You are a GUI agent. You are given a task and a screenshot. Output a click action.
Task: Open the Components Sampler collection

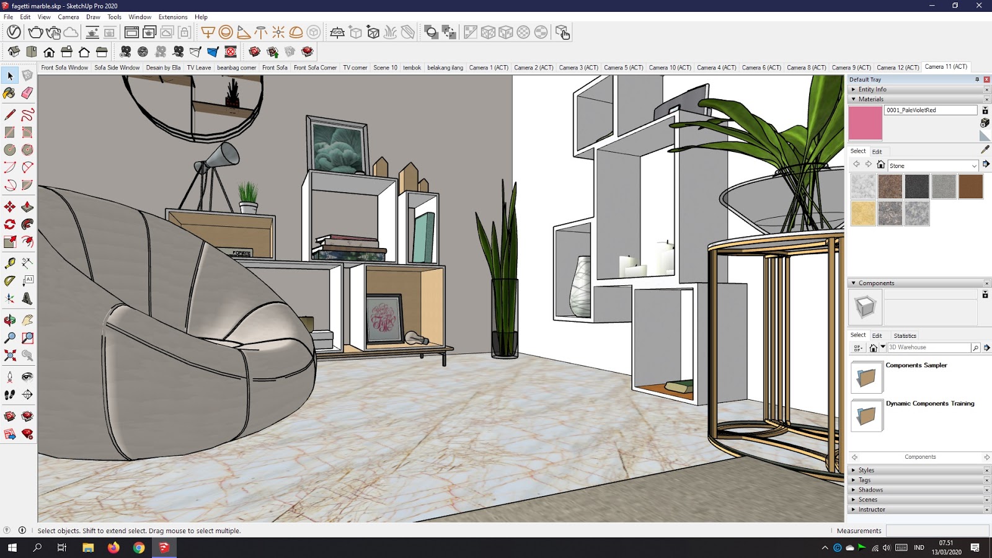[866, 377]
